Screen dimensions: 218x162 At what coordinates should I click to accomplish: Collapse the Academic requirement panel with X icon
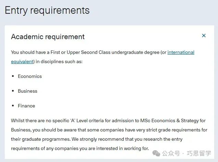click(x=204, y=36)
